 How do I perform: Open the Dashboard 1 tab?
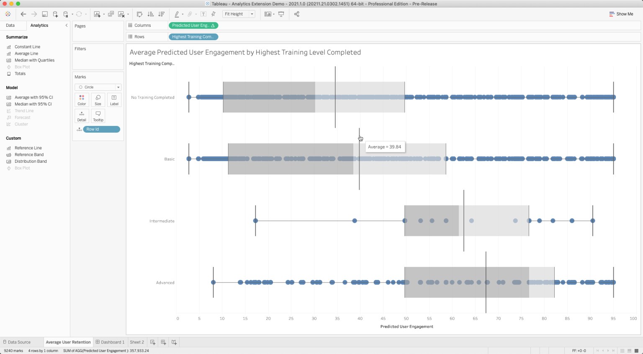[x=110, y=342]
